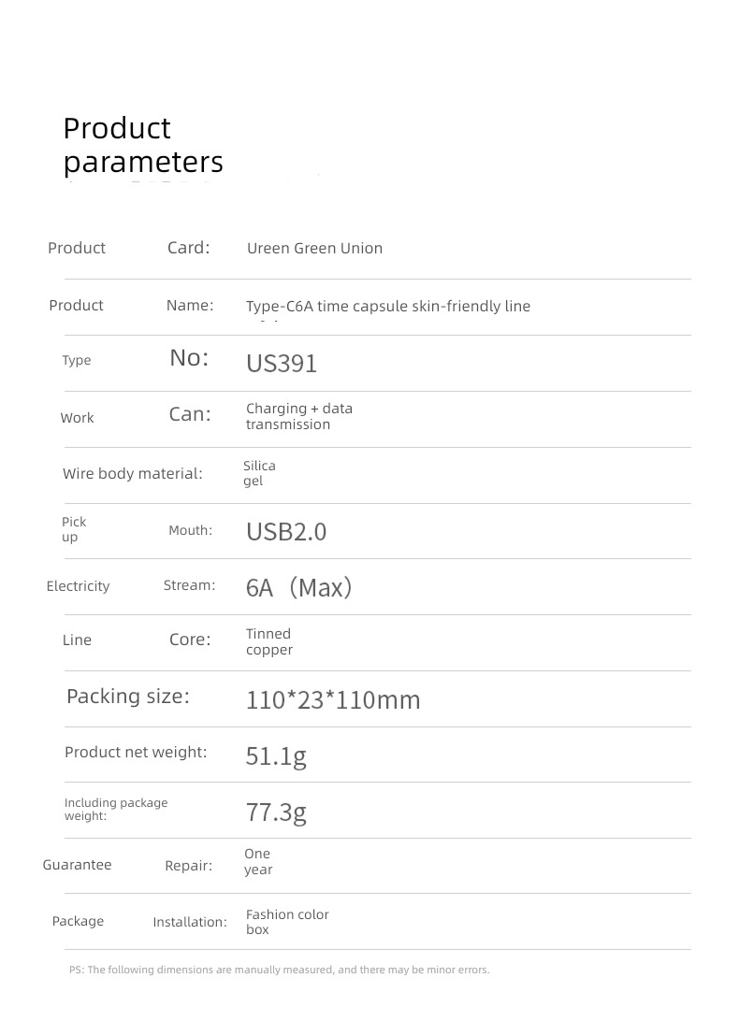Select the Ureen Green Union brand text
This screenshot has width=739, height=1021.
pyautogui.click(x=314, y=248)
